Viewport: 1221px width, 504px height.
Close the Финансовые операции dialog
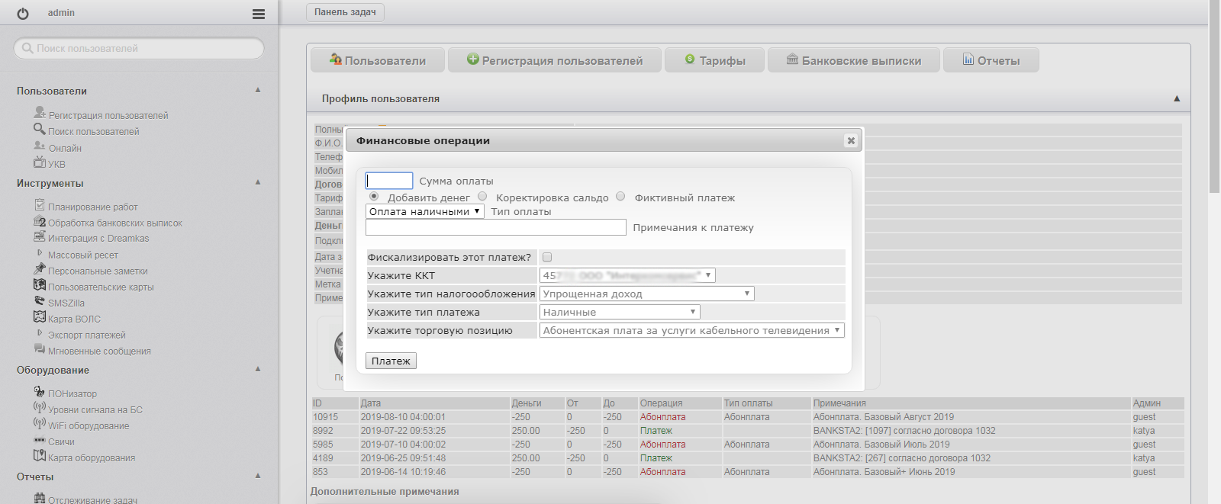pos(851,140)
